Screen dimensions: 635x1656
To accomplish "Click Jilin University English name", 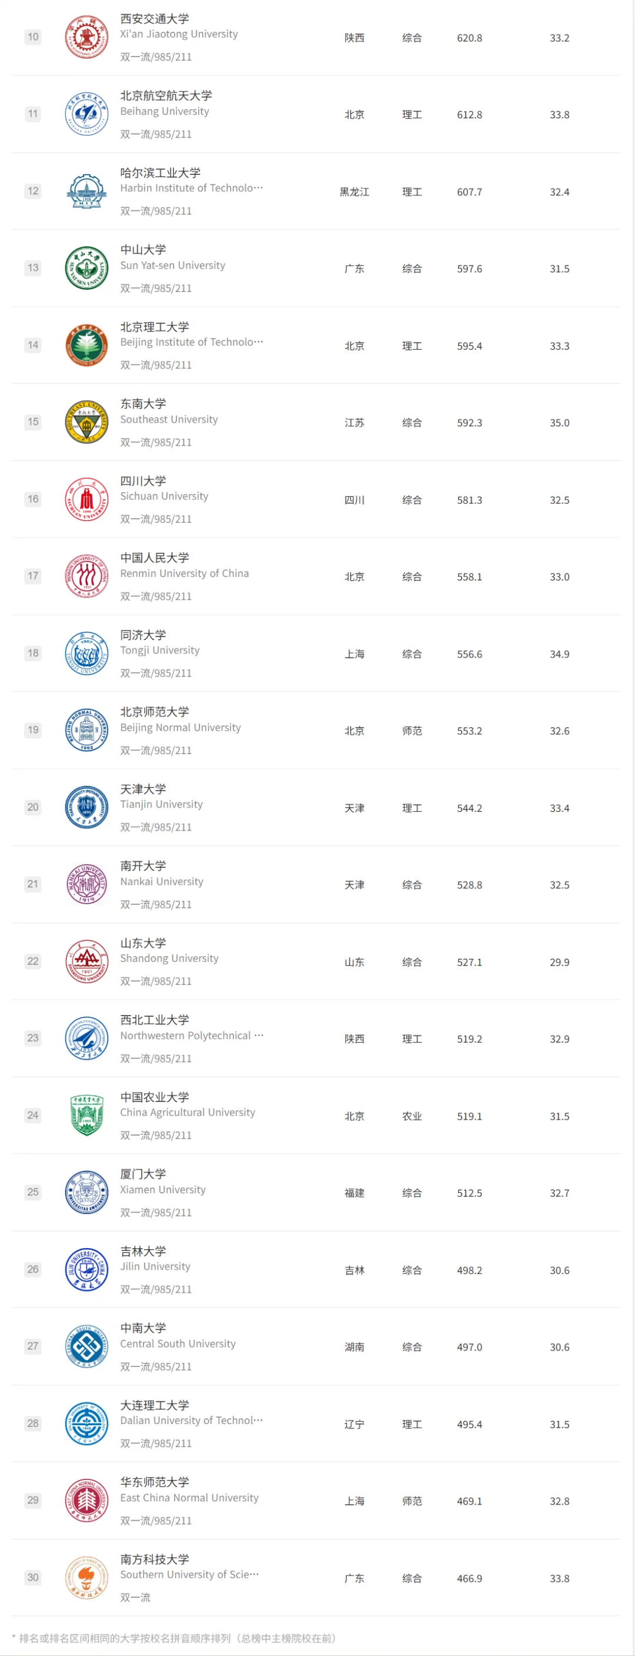I will pyautogui.click(x=155, y=1266).
